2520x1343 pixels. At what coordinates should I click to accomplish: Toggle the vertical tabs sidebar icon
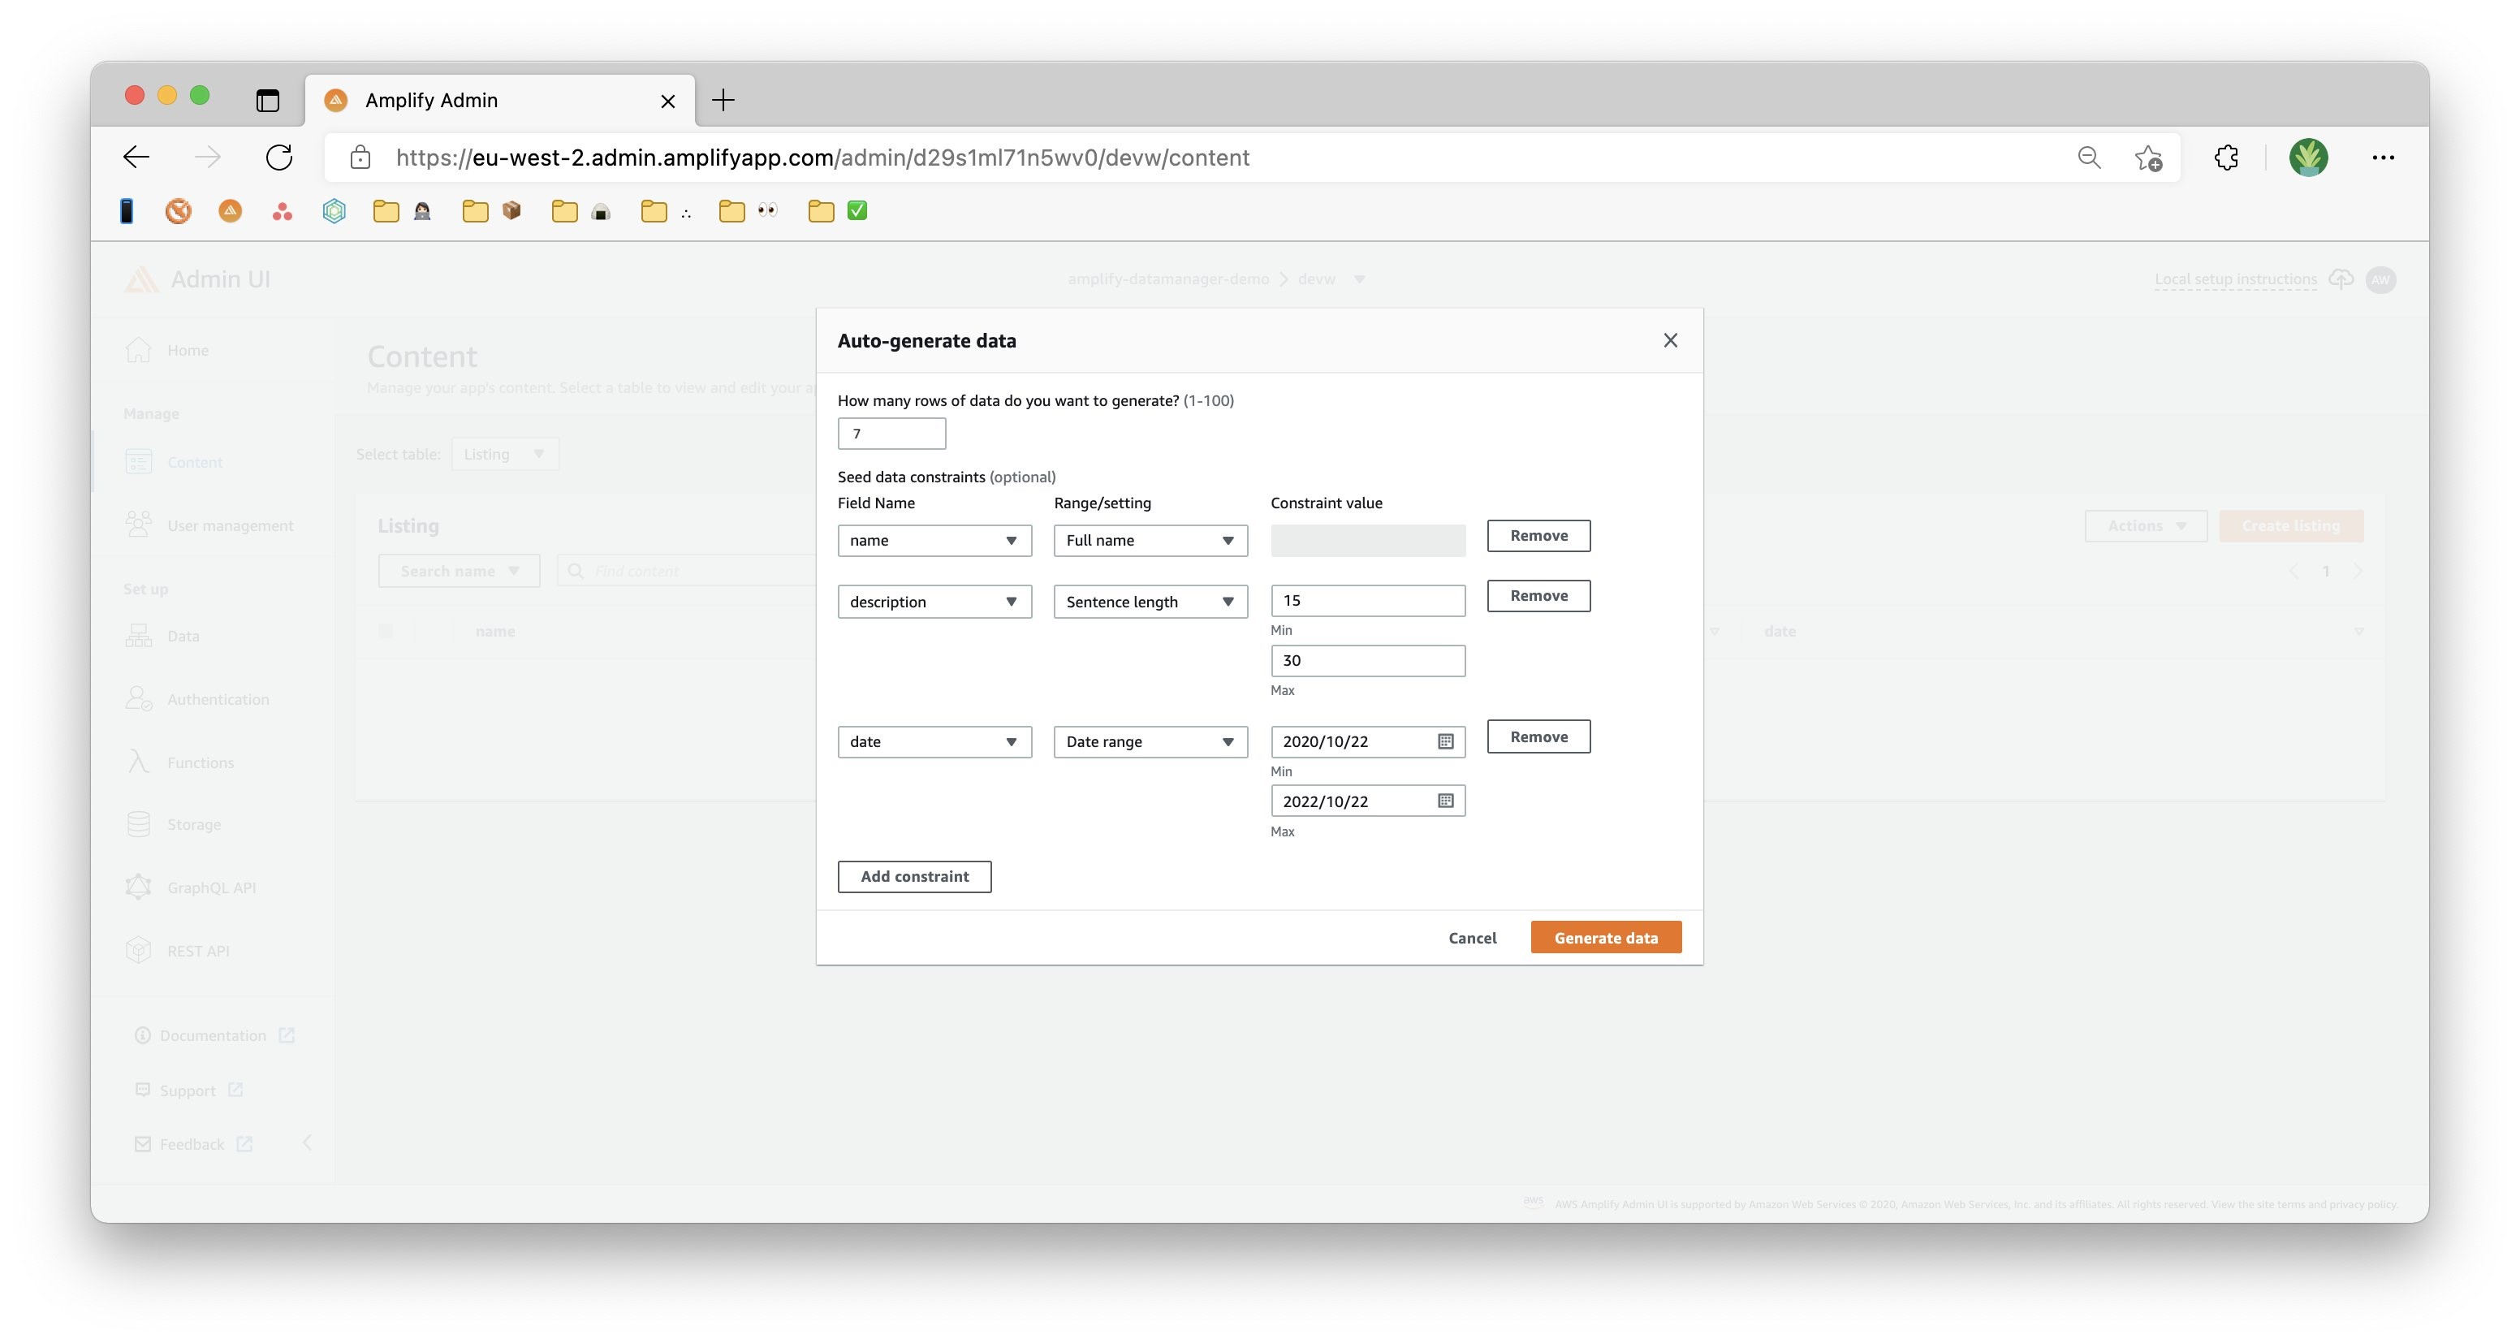[x=267, y=100]
